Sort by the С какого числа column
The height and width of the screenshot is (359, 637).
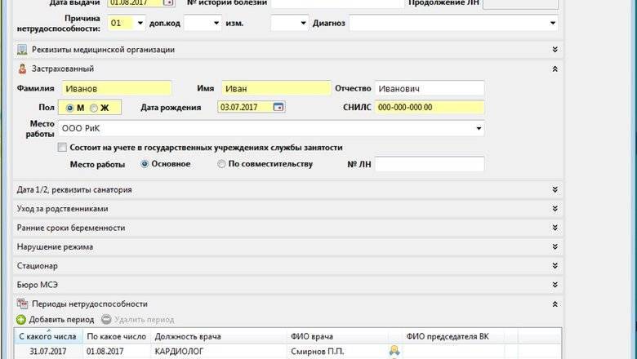pyautogui.click(x=48, y=336)
